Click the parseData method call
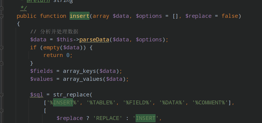 tap(94, 40)
